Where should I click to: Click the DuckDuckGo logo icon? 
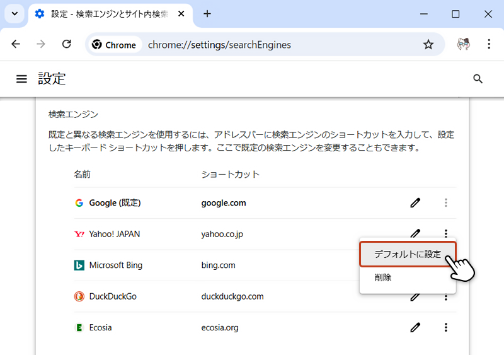[x=79, y=296]
